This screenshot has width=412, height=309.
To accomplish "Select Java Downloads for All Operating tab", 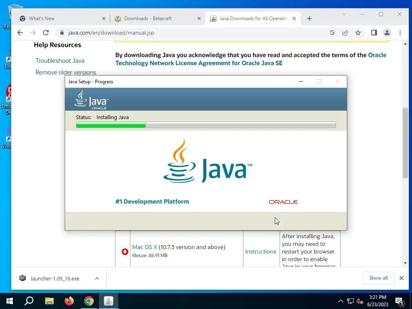I will 253,19.
